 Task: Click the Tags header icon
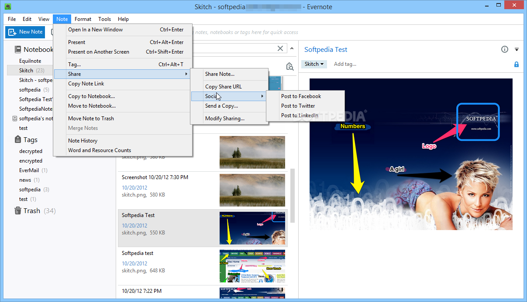coord(18,139)
